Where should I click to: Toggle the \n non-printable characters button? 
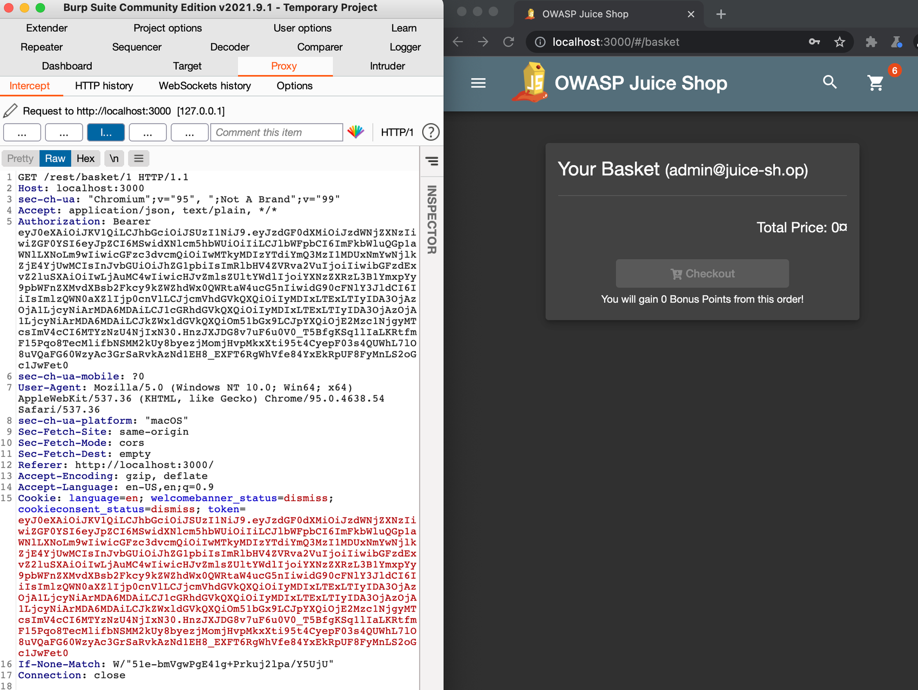(114, 158)
